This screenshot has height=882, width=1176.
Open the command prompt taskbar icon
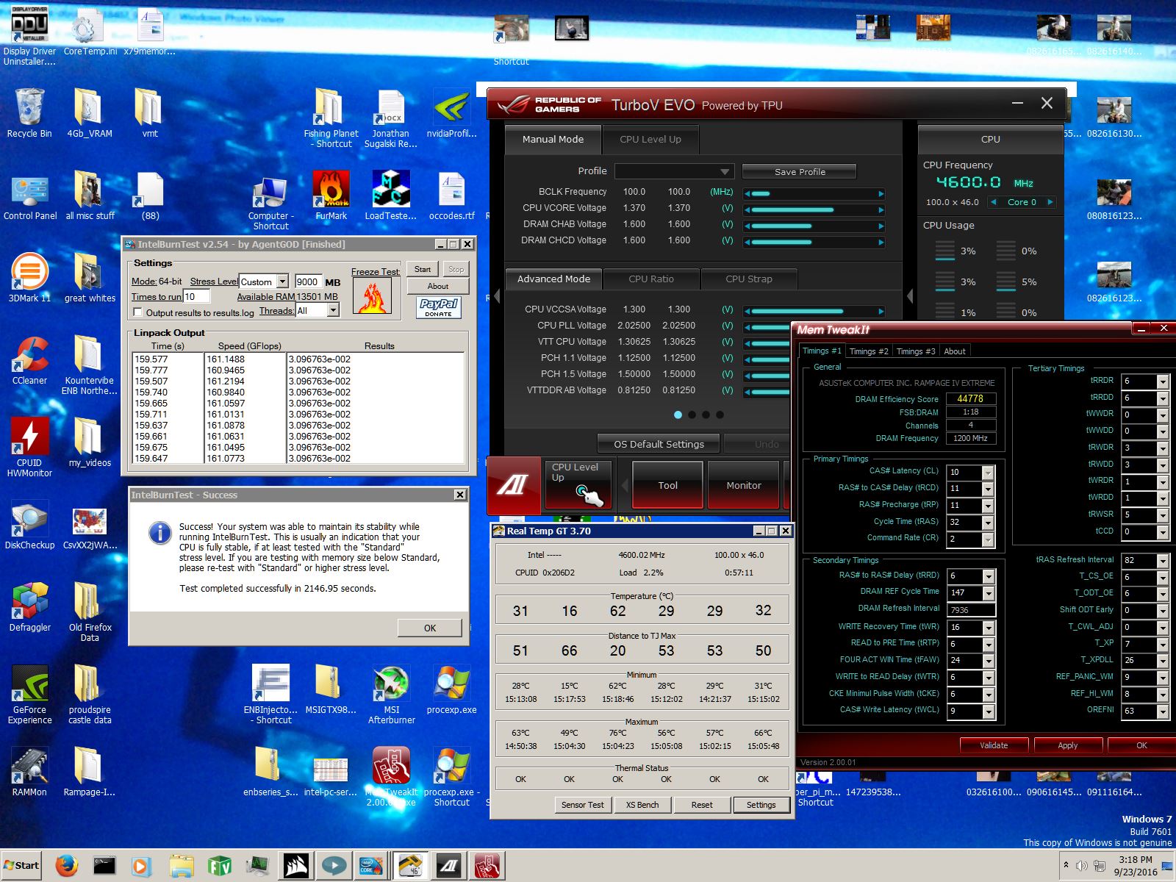point(104,866)
